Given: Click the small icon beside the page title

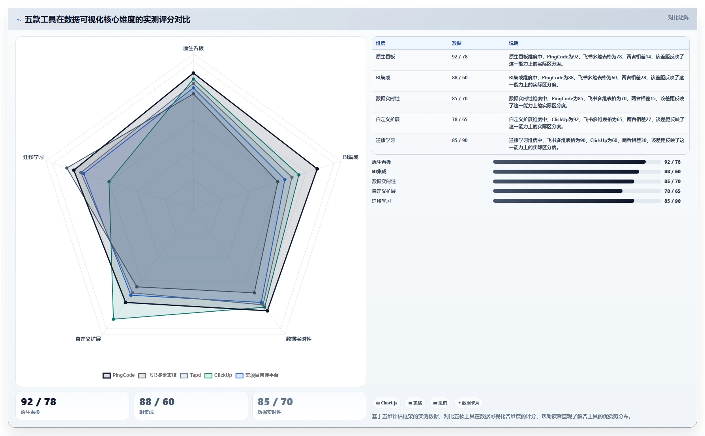Looking at the screenshot, I should 19,20.
